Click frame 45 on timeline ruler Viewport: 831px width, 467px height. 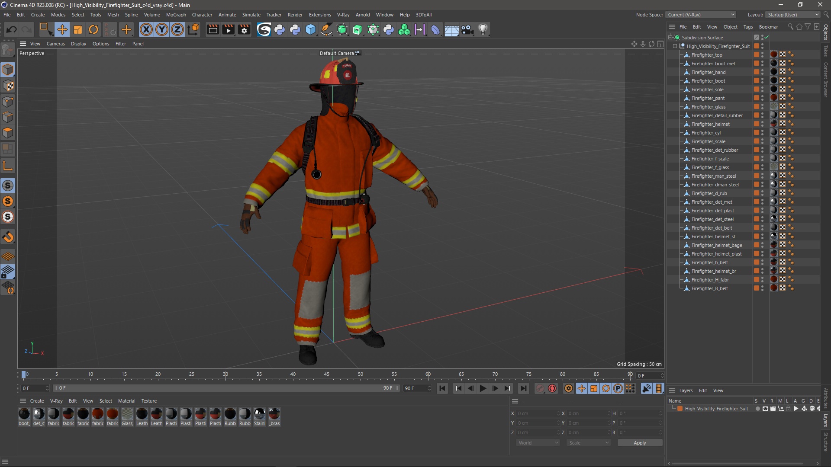tap(327, 374)
